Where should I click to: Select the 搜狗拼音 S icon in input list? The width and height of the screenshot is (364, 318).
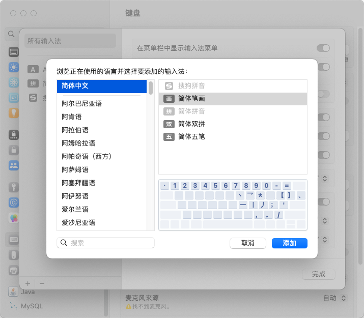click(x=169, y=86)
